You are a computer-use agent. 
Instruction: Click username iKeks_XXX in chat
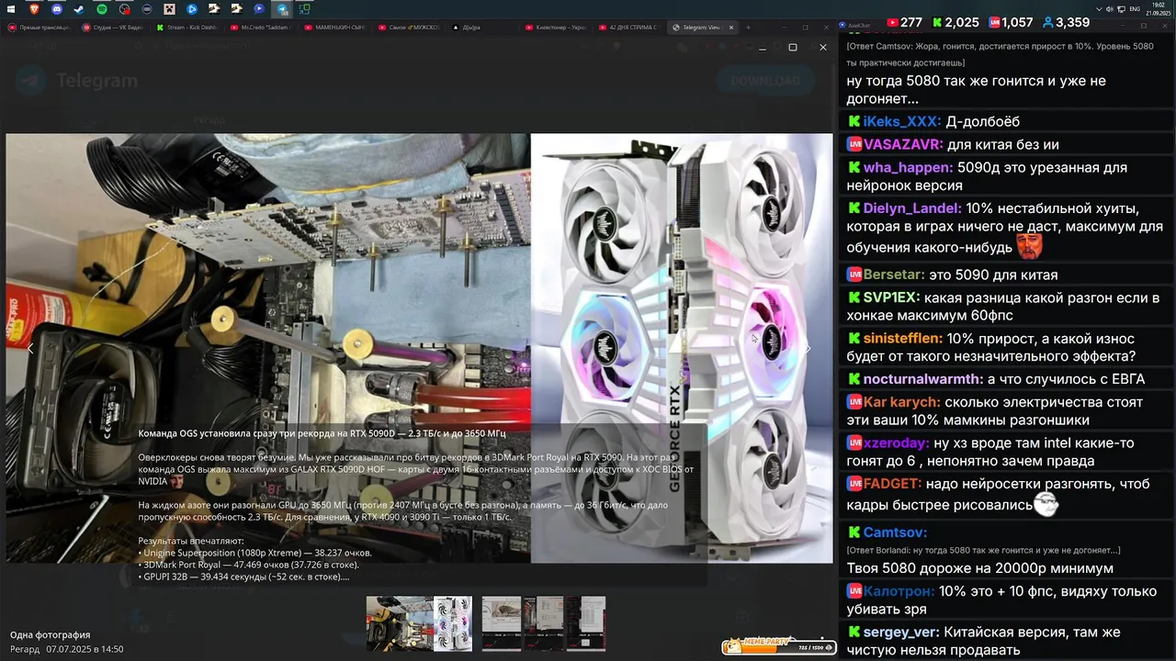click(902, 121)
